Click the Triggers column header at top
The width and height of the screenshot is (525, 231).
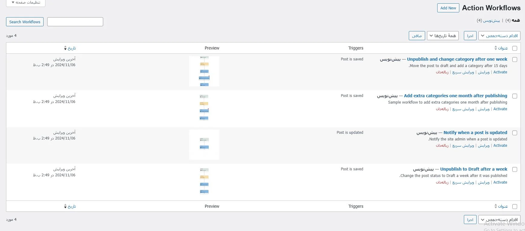356,48
